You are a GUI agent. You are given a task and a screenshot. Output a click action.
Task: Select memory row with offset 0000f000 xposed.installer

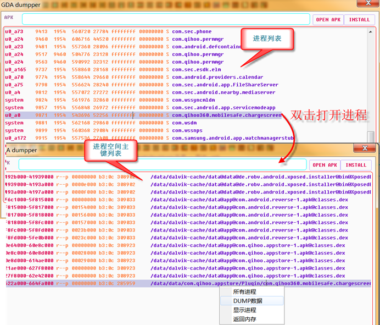click(188, 192)
